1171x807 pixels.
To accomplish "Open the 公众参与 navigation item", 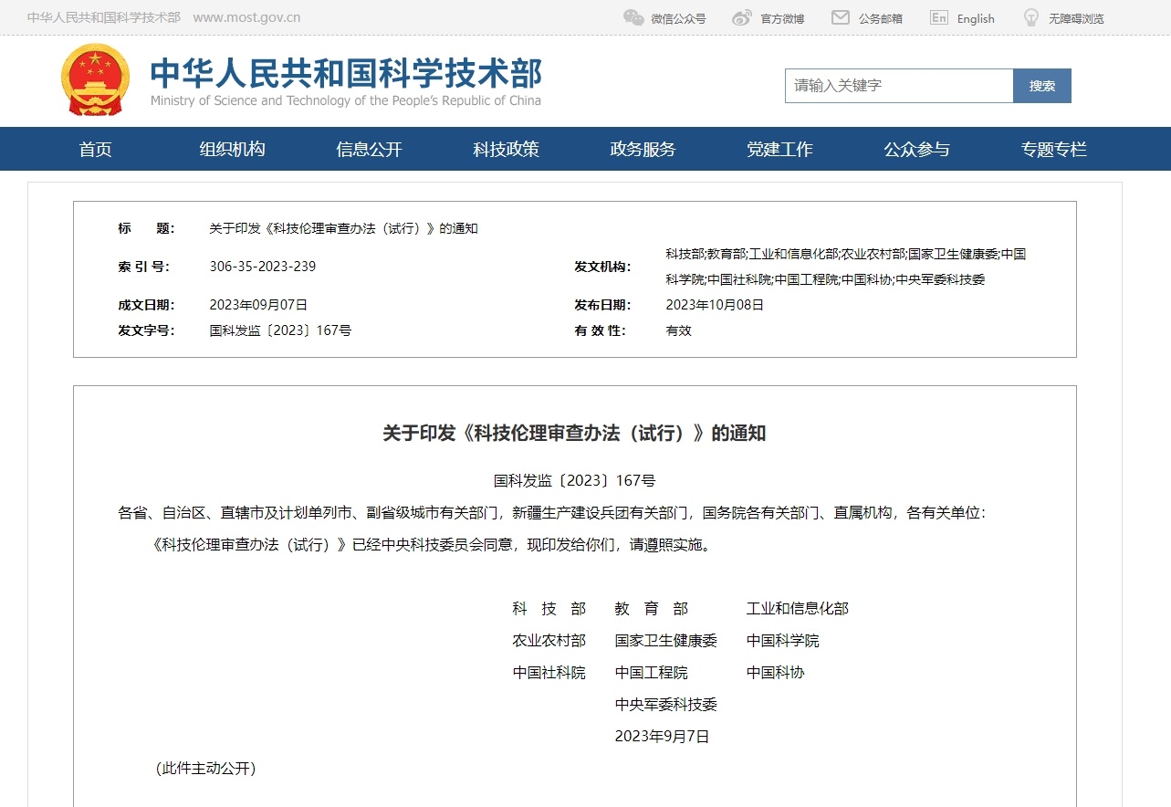I will pos(916,149).
